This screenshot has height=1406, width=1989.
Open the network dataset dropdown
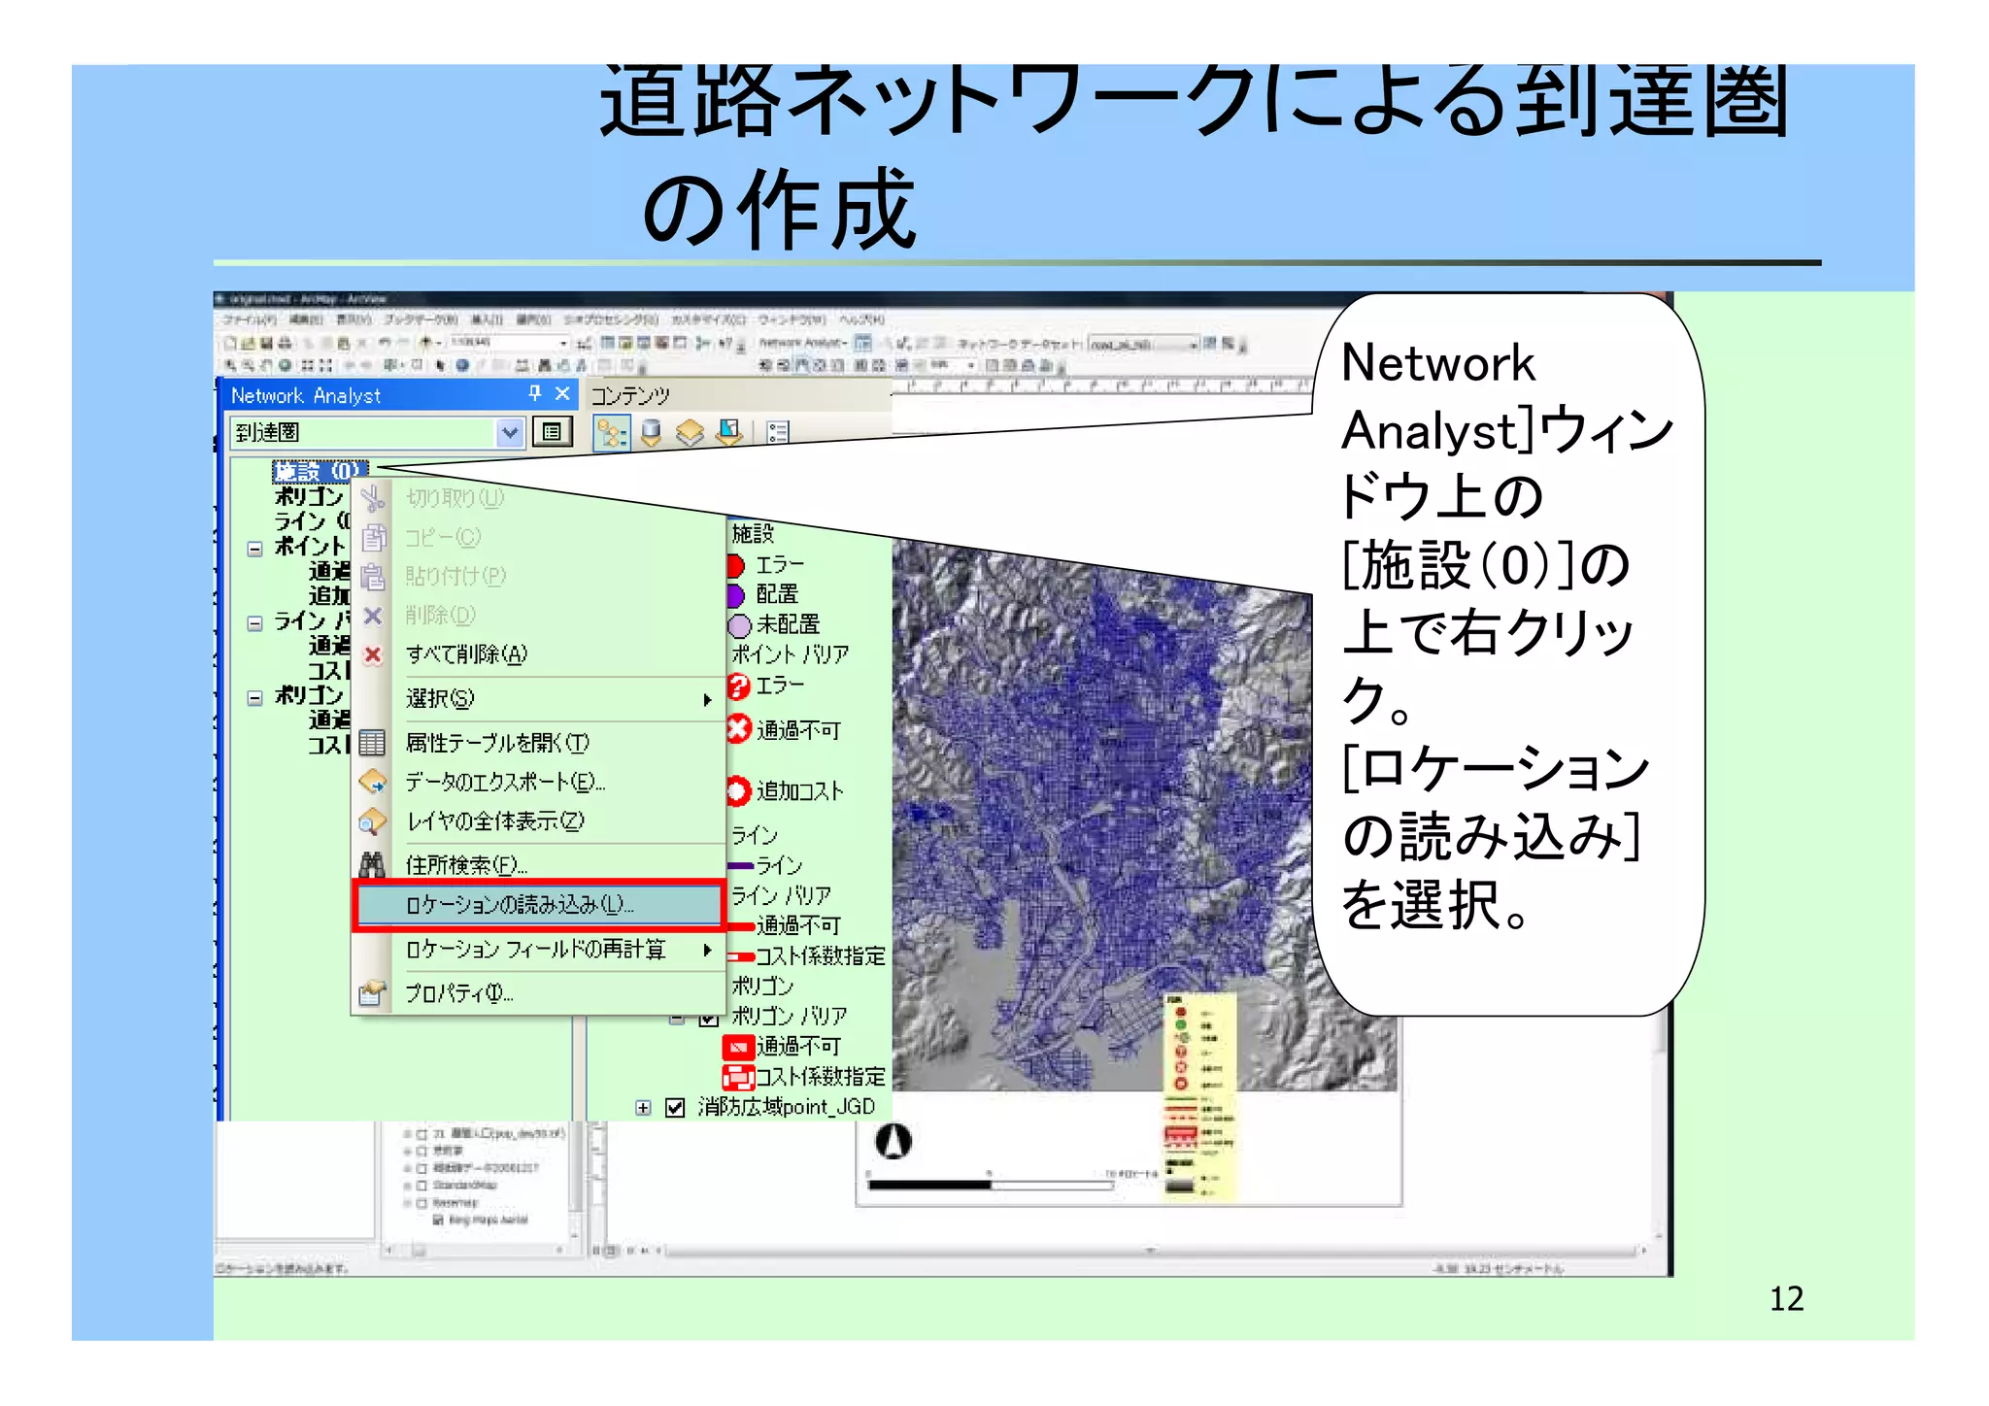1194,344
